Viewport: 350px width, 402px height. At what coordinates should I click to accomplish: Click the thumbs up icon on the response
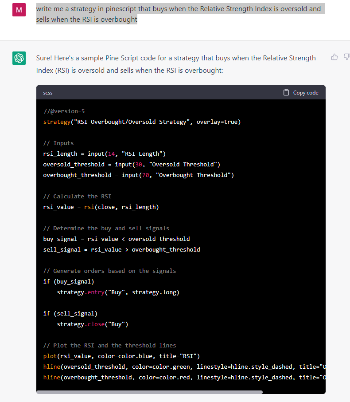point(334,57)
